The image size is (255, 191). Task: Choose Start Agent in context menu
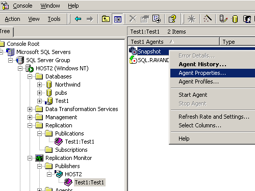(x=213, y=95)
